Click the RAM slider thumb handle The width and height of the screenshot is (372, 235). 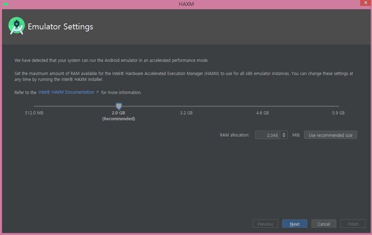coord(118,106)
